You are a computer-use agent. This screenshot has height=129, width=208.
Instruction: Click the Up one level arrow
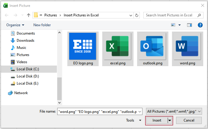click(29, 15)
